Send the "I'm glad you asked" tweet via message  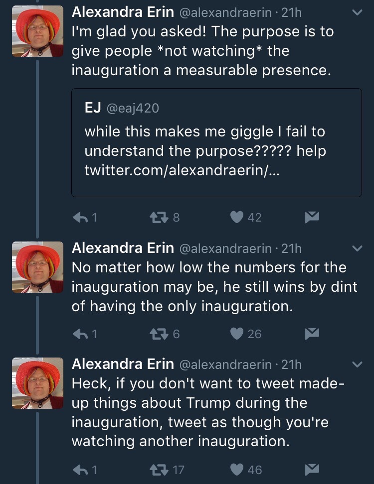click(312, 217)
